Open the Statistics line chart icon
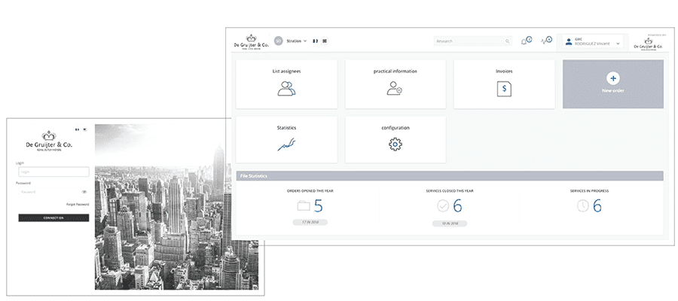Screen dimensions: 678x301 click(x=286, y=144)
